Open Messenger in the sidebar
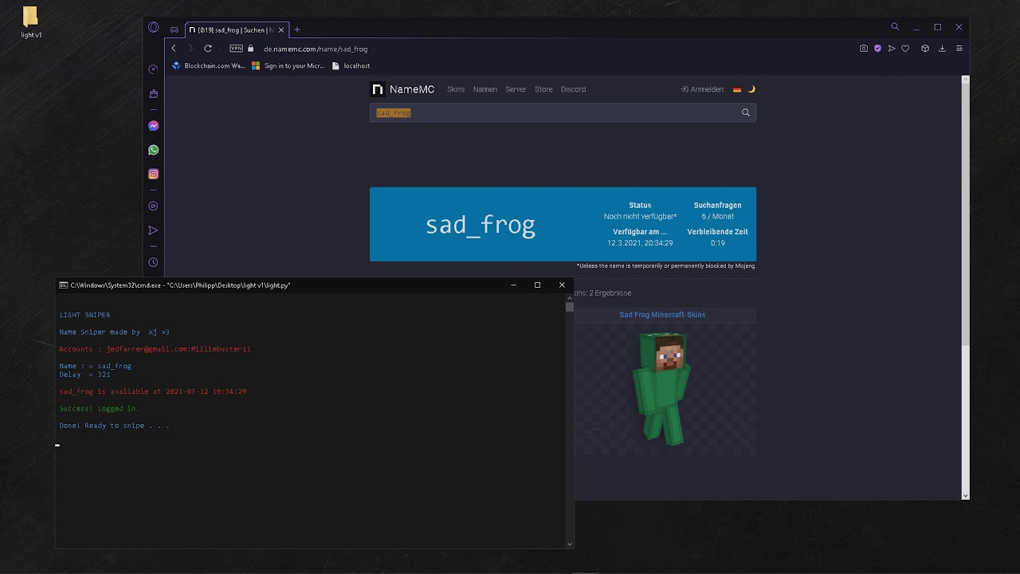Image resolution: width=1020 pixels, height=574 pixels. [x=153, y=126]
